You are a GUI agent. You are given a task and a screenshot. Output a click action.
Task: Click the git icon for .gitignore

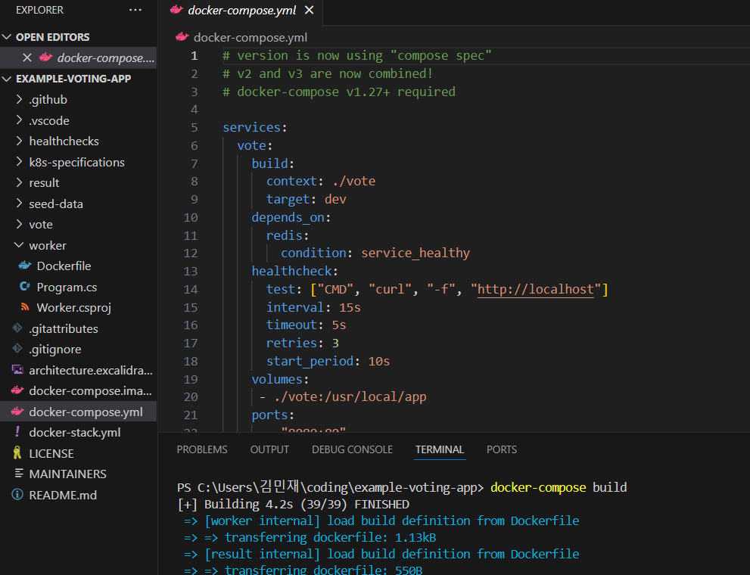[17, 349]
